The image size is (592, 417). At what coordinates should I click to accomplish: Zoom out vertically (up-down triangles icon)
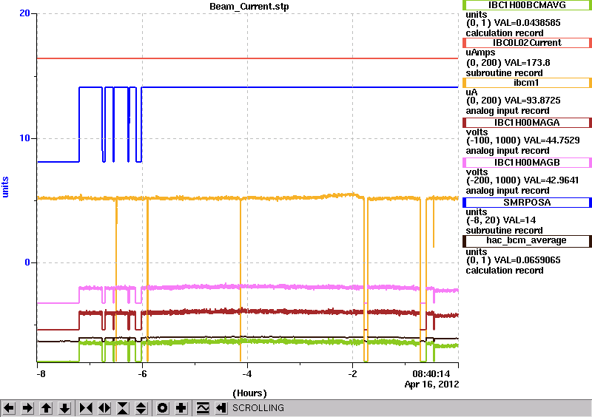coord(141,408)
